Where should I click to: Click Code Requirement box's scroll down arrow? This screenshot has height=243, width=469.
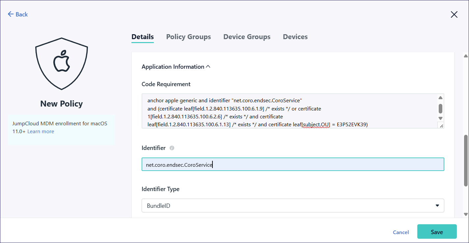440,118
